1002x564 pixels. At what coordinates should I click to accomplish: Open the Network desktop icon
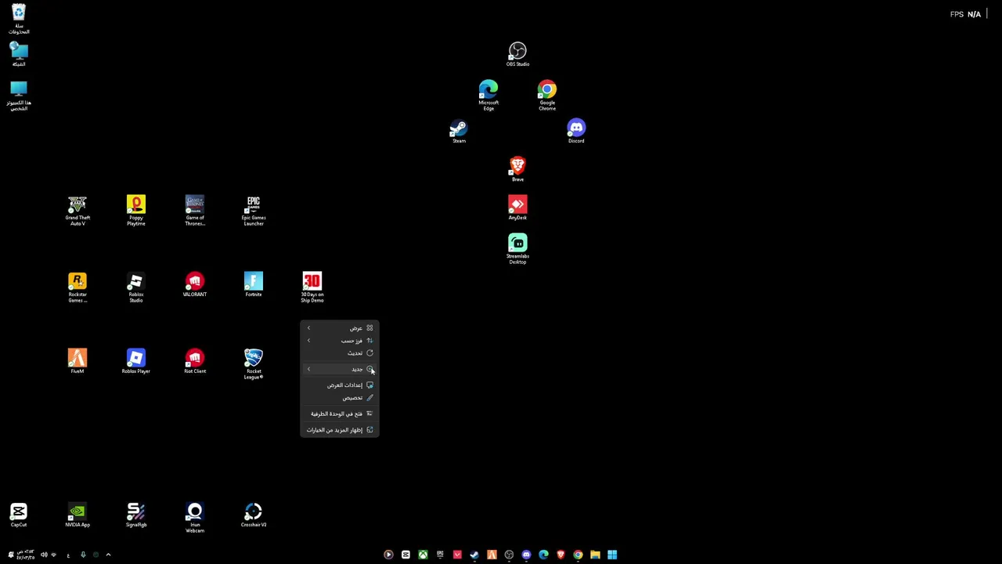[19, 55]
